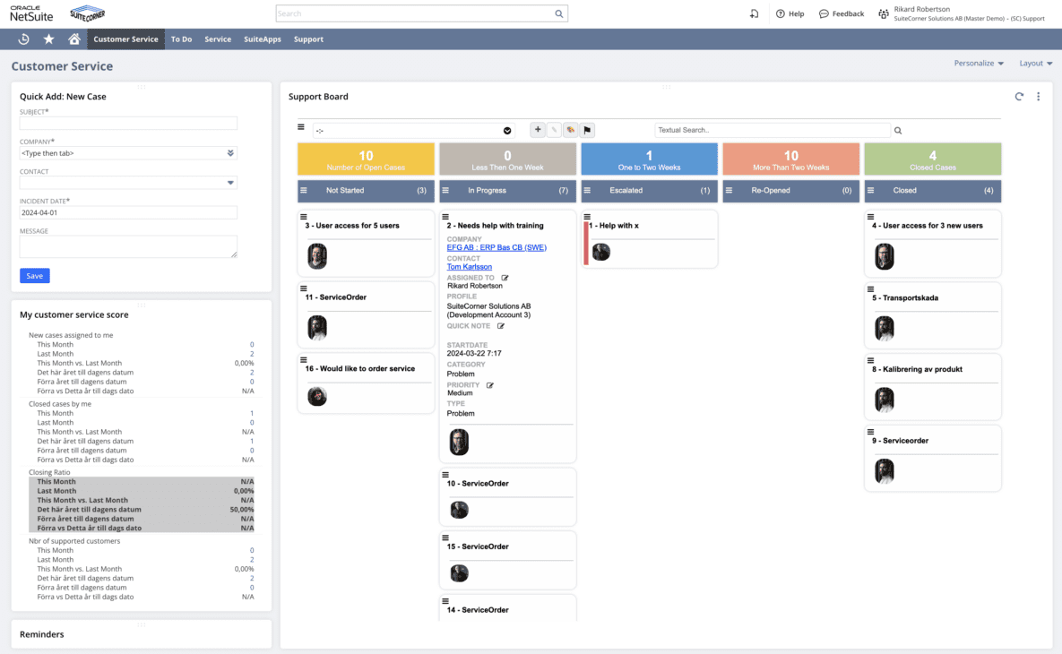
Task: Open the Support menu
Action: pyautogui.click(x=309, y=39)
